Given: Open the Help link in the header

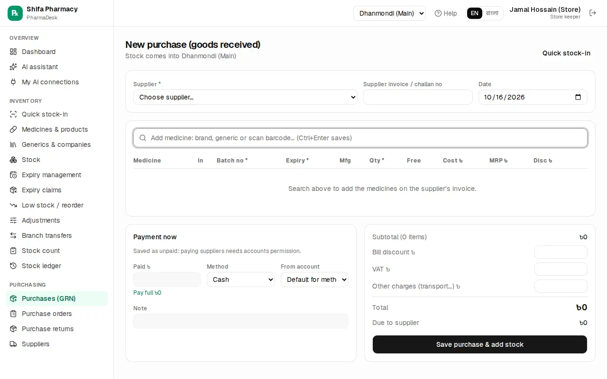Looking at the screenshot, I should pyautogui.click(x=446, y=13).
